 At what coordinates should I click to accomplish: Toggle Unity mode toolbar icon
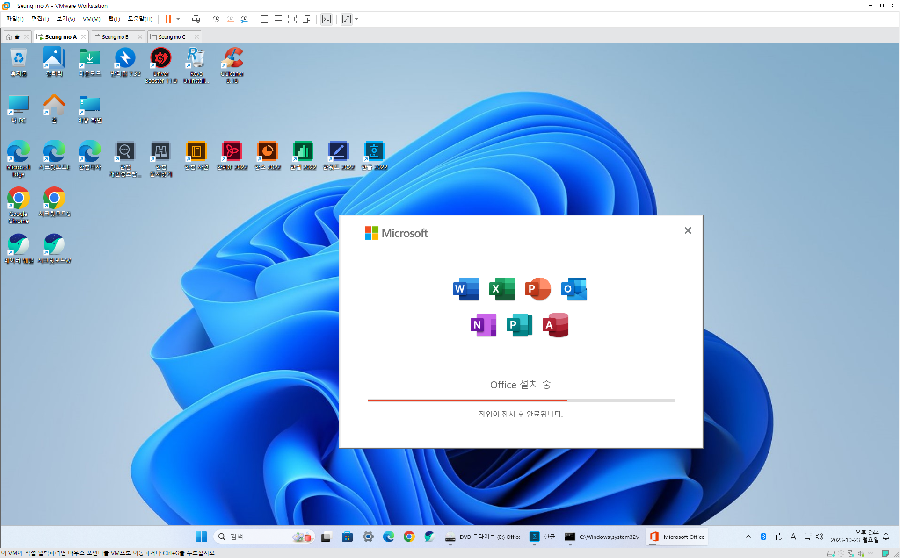306,19
